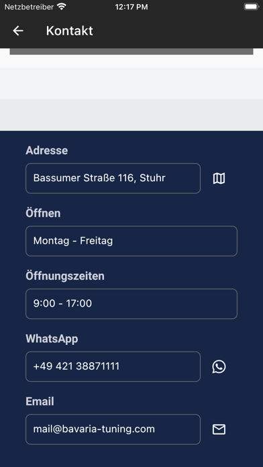
Task: Tap the Kontakt page title
Action: tap(69, 31)
